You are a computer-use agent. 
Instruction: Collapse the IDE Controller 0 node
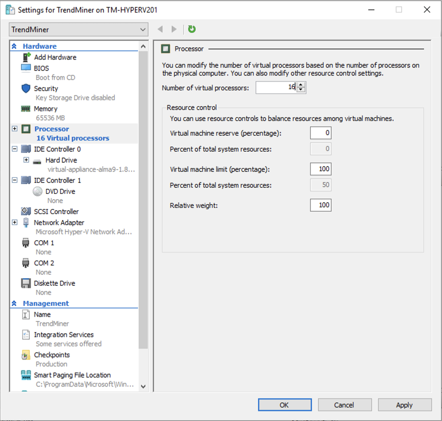(14, 149)
